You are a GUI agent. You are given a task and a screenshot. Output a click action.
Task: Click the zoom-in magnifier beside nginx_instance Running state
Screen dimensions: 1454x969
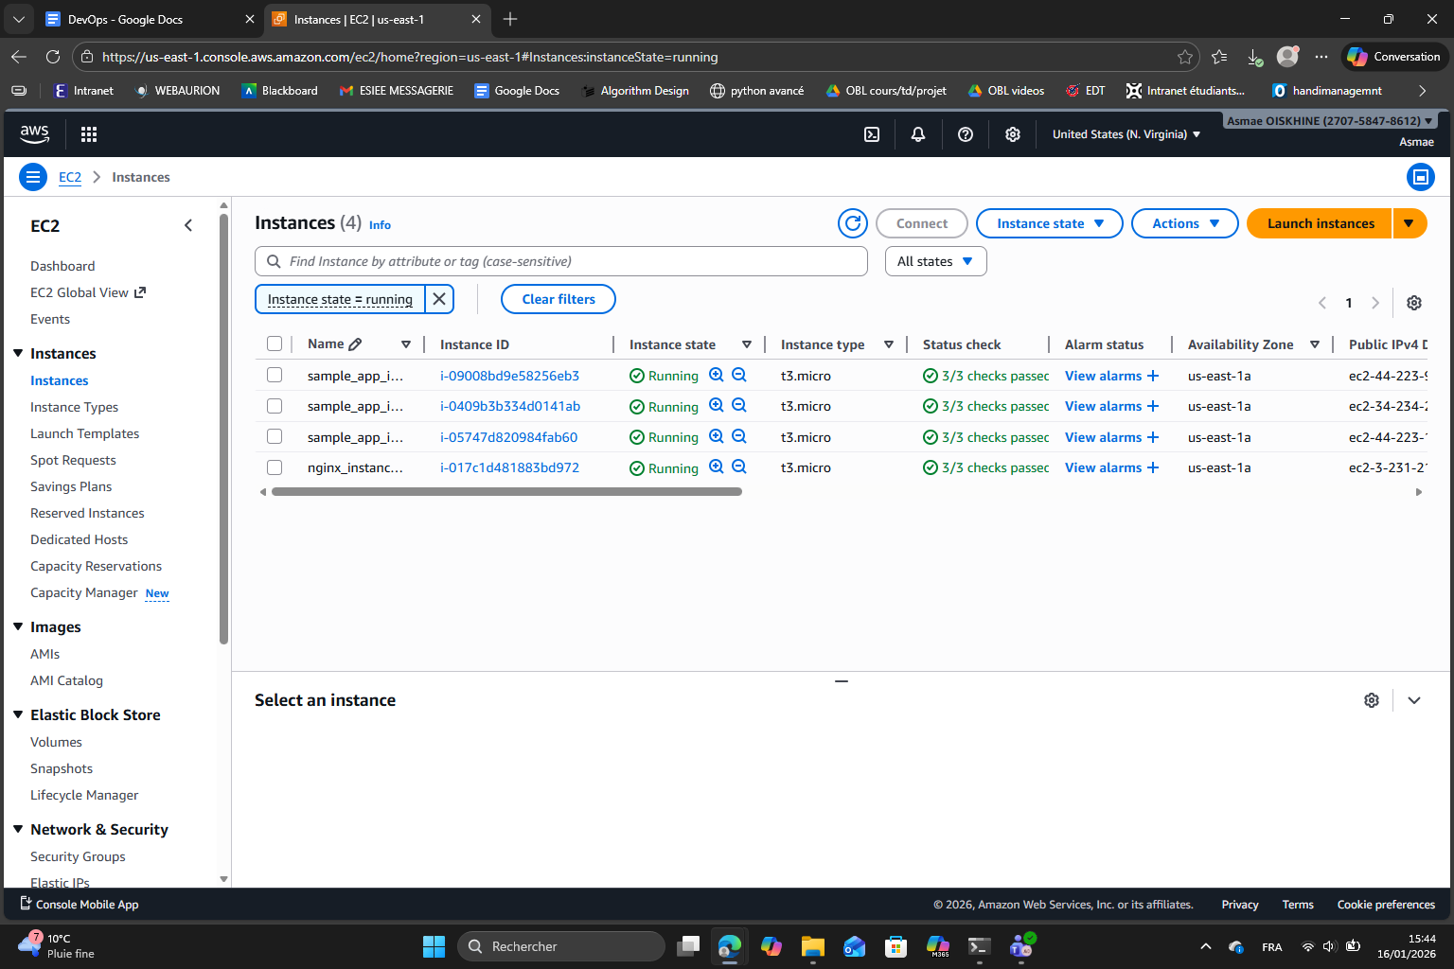[x=717, y=467]
